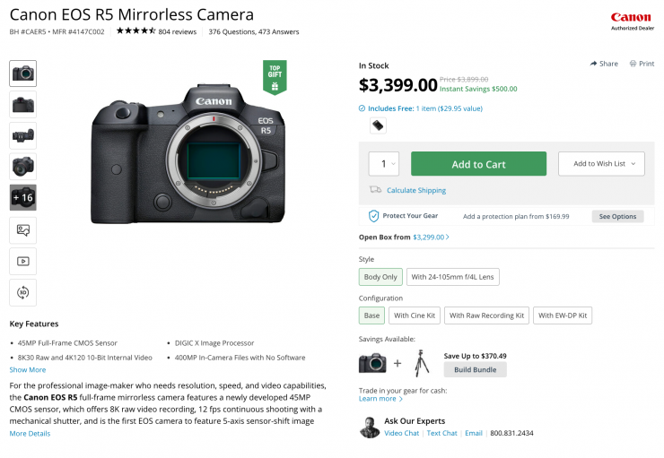The width and height of the screenshot is (664, 458).
Task: Click the Add to Cart button
Action: pos(478,164)
